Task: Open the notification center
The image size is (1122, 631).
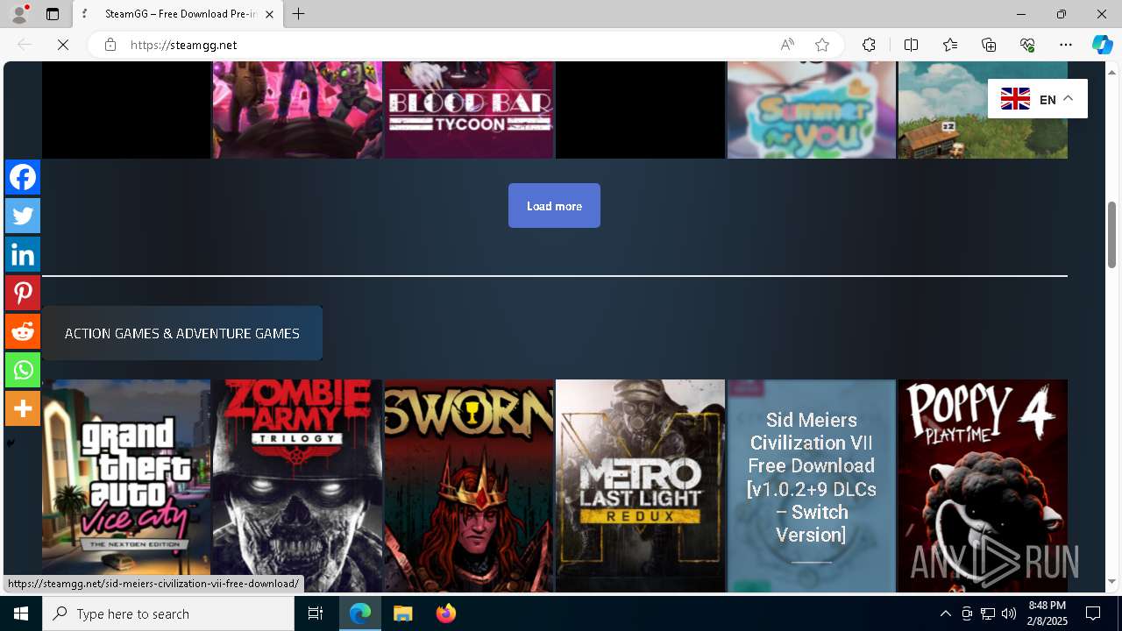Action: (x=1094, y=613)
